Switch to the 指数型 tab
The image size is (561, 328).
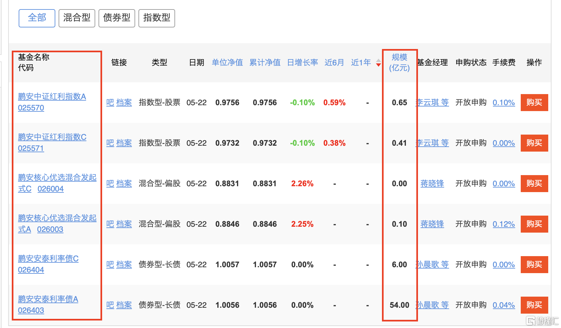point(157,18)
